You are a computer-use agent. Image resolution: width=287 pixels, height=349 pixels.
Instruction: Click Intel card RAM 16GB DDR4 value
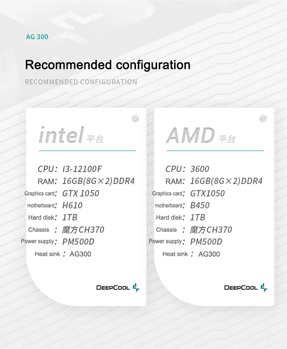tap(98, 181)
